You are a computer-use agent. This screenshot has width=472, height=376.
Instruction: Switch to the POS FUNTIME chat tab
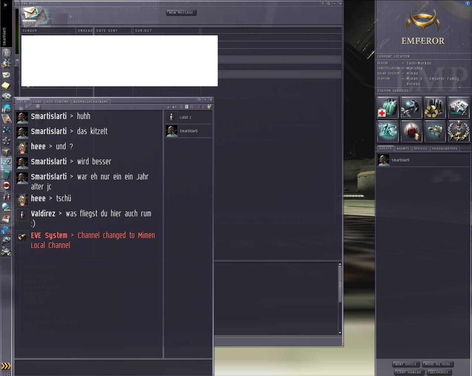[x=58, y=101]
